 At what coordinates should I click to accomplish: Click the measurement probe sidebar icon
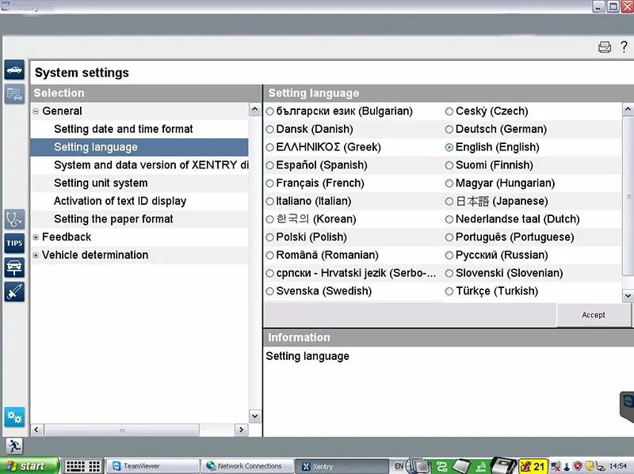coord(14,292)
